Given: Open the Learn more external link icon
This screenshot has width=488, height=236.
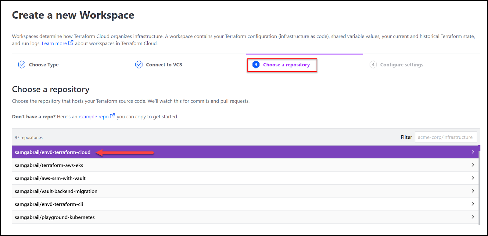Looking at the screenshot, I should pos(70,43).
